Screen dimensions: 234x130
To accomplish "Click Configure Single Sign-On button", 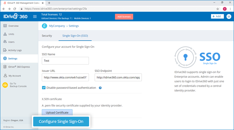I will point(61,122).
